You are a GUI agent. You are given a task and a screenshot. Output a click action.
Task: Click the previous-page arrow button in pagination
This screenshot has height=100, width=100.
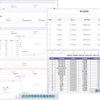[x=24, y=54]
